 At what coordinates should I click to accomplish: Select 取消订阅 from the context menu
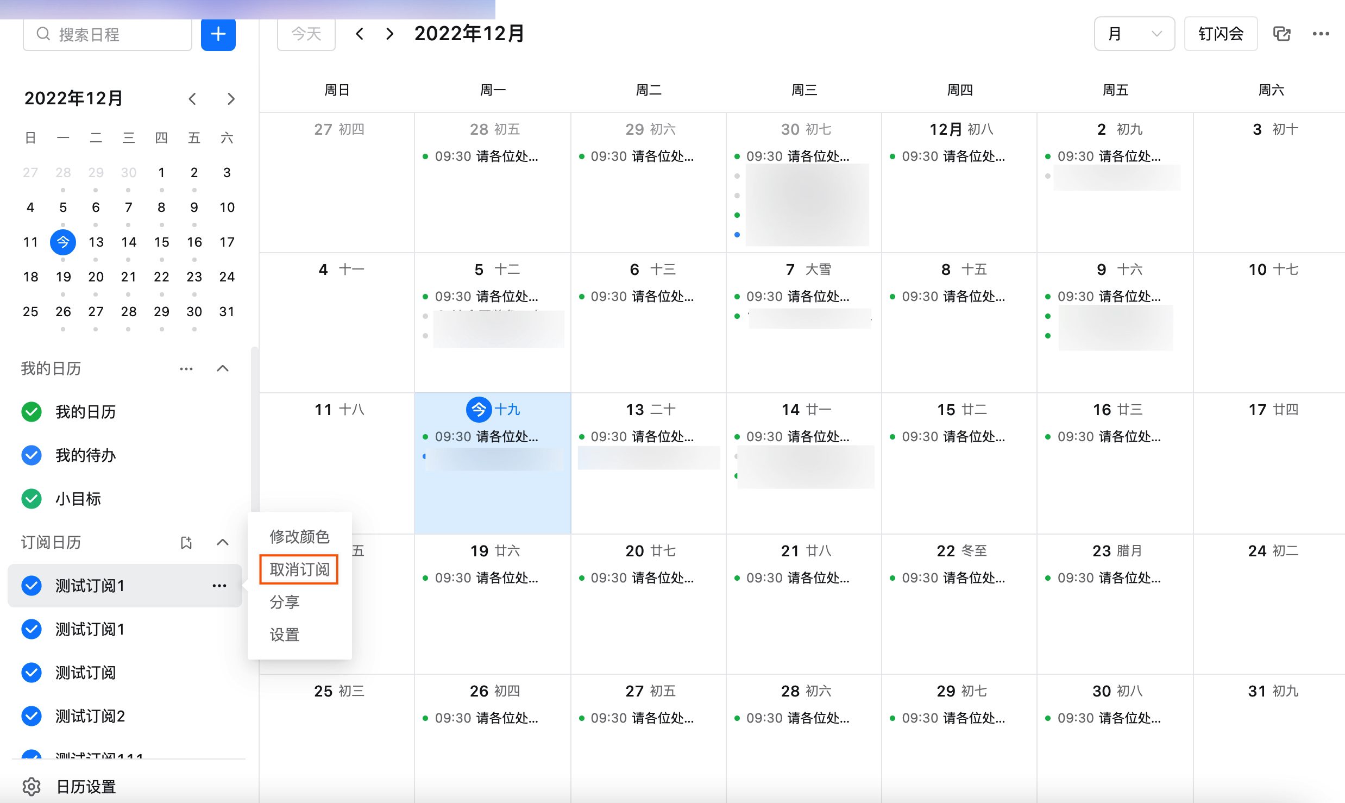299,569
